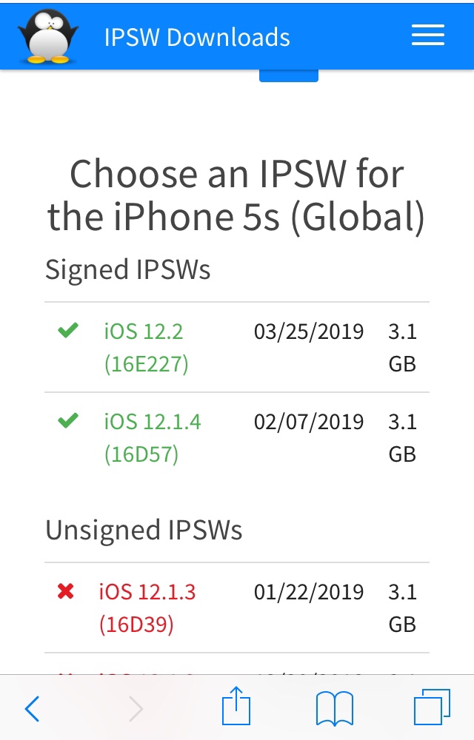
Task: Click the Unsigned IPSWs section heading
Action: (x=144, y=530)
